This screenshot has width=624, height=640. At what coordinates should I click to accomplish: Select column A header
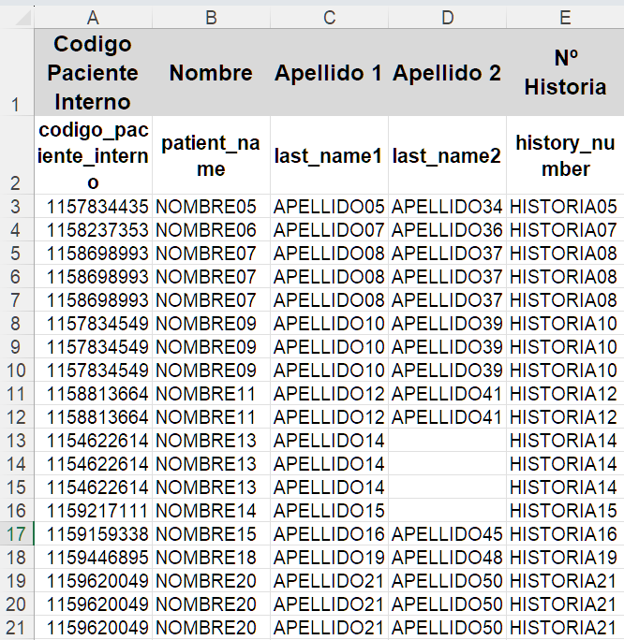93,18
